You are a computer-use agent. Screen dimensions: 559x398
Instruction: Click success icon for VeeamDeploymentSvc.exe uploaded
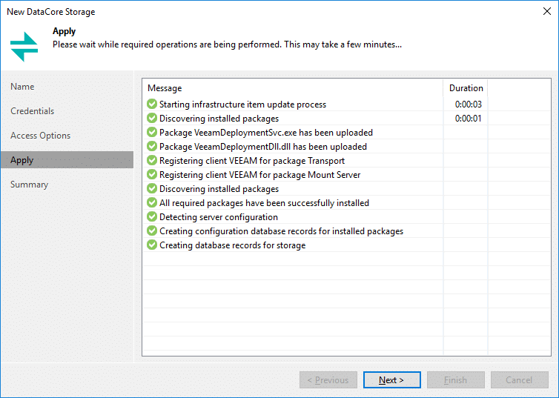point(152,132)
